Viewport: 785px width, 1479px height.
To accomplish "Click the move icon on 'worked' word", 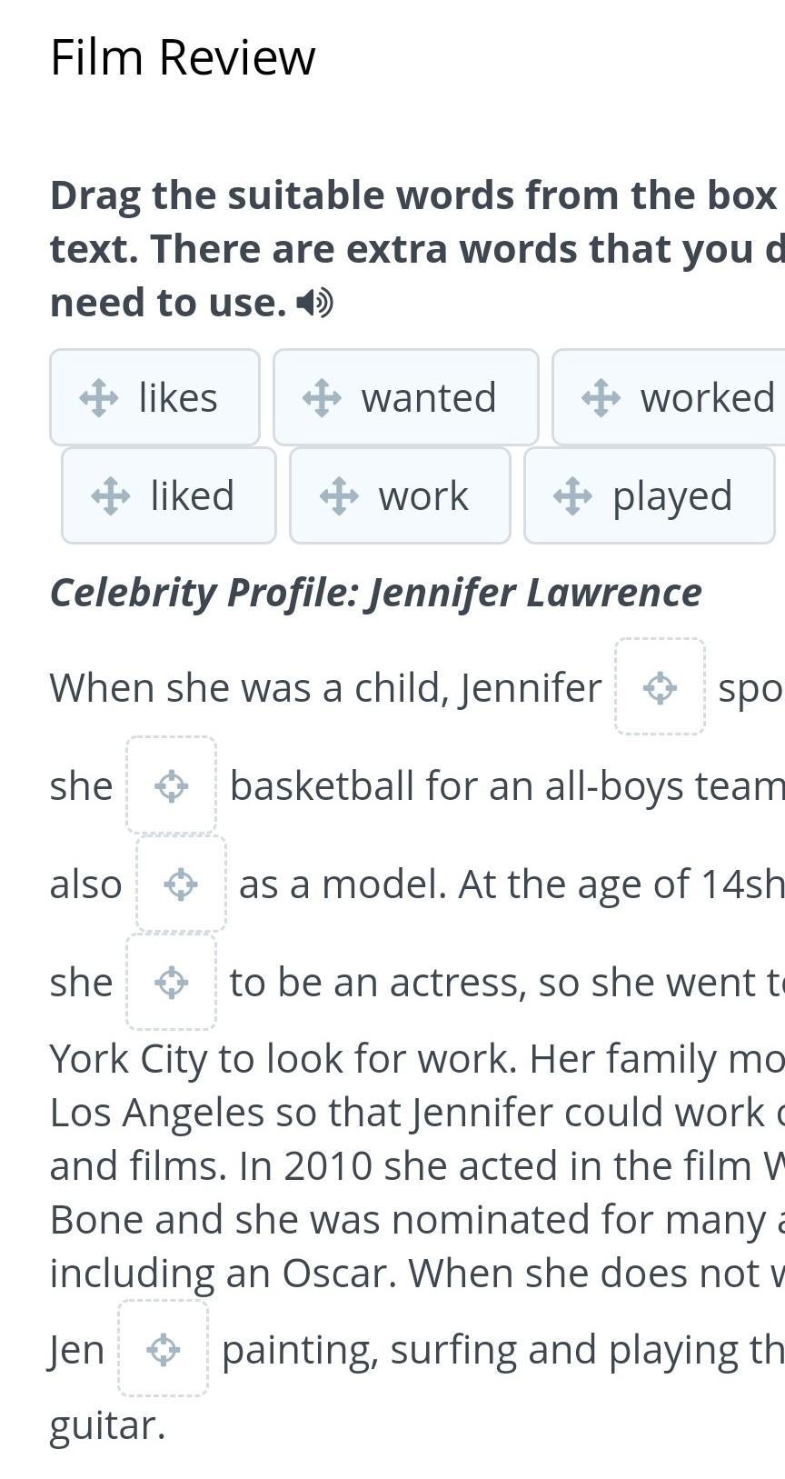I will (x=601, y=398).
